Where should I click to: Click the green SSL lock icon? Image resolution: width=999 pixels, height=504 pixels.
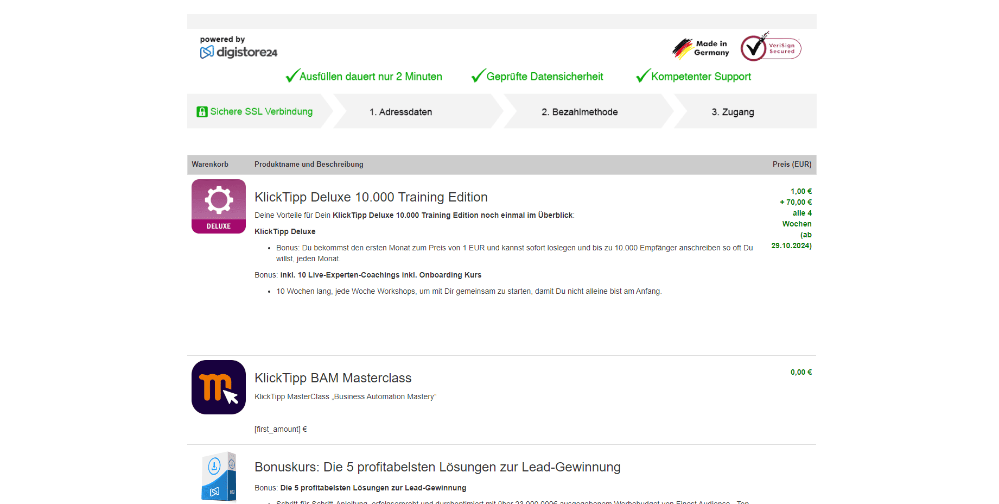pos(202,112)
